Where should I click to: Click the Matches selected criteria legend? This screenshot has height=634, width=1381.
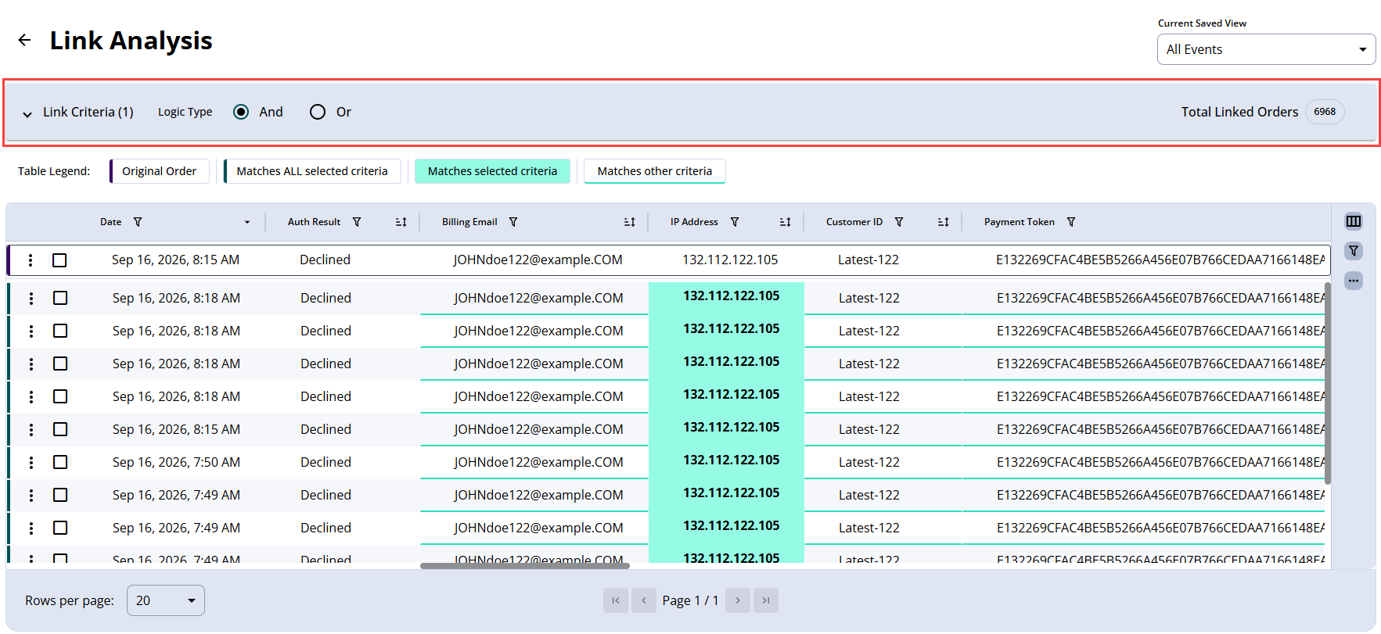pyautogui.click(x=492, y=171)
